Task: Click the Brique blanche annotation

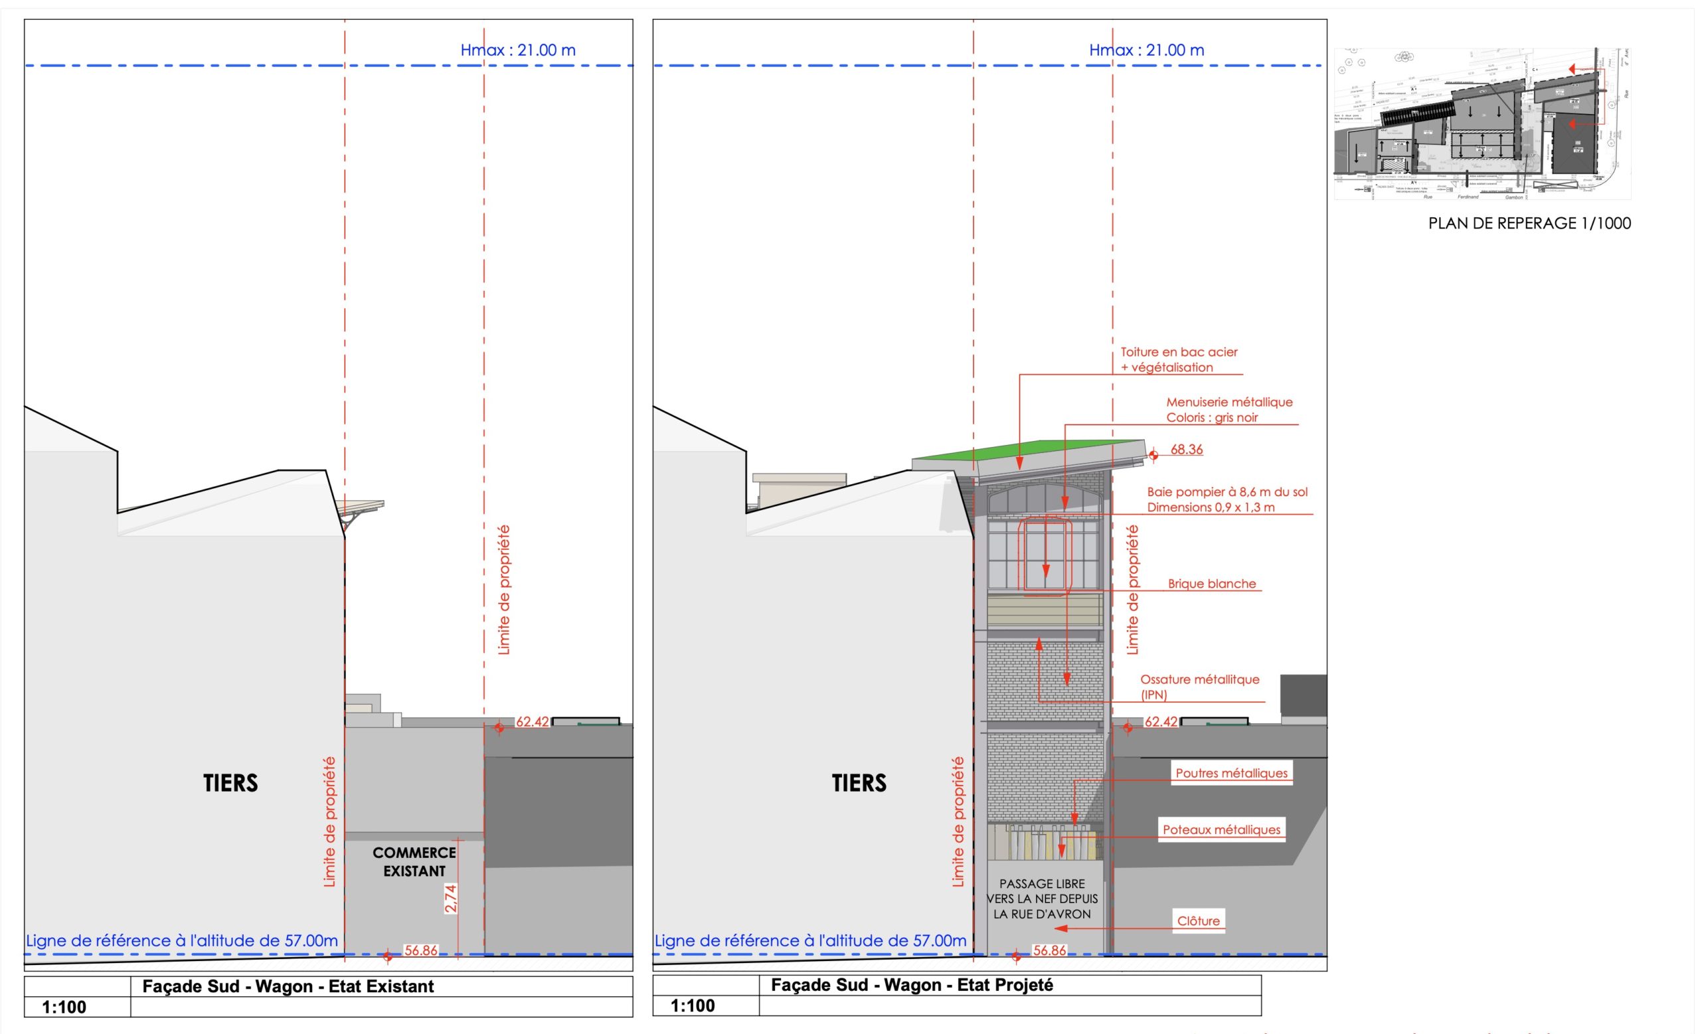Action: coord(1211,584)
